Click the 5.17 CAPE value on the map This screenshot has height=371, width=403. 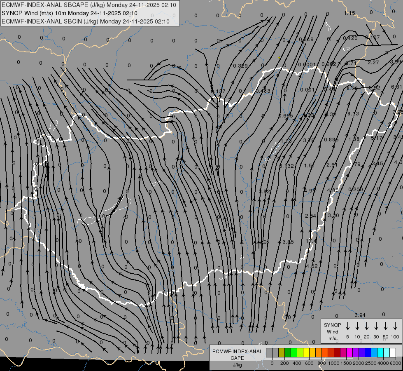[377, 138]
